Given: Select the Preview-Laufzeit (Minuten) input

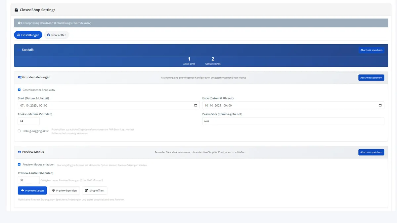Looking at the screenshot, I should [29, 180].
